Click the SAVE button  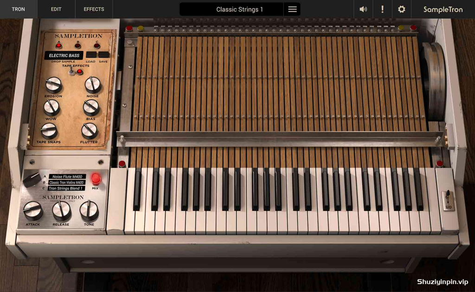103,55
